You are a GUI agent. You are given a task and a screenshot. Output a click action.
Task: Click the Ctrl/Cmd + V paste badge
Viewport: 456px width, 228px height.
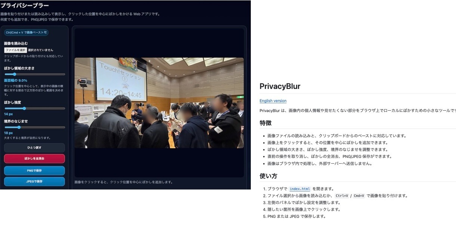tap(26, 33)
